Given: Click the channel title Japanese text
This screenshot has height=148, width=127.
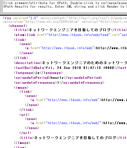Looking at the screenshot, I should click(x=69, y=30).
